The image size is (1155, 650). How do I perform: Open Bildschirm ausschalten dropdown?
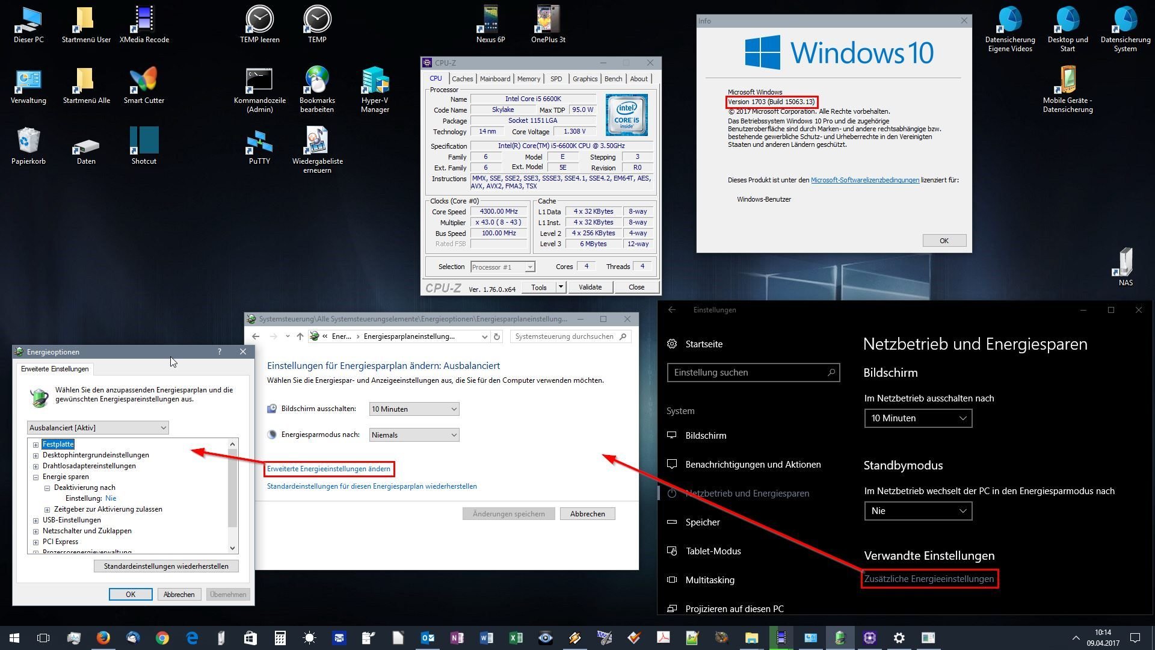[x=414, y=409]
